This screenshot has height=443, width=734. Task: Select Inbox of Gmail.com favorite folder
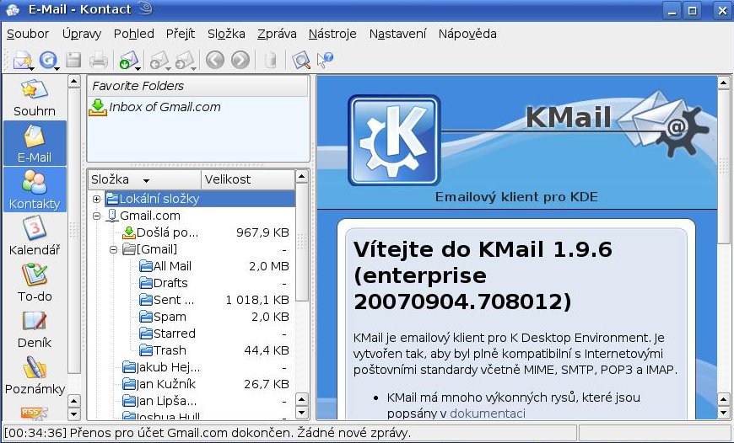click(x=155, y=108)
